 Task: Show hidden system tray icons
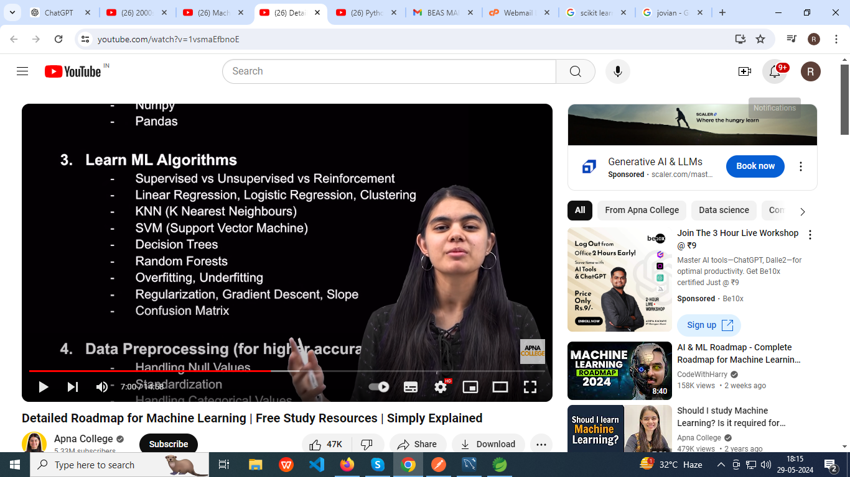point(721,465)
